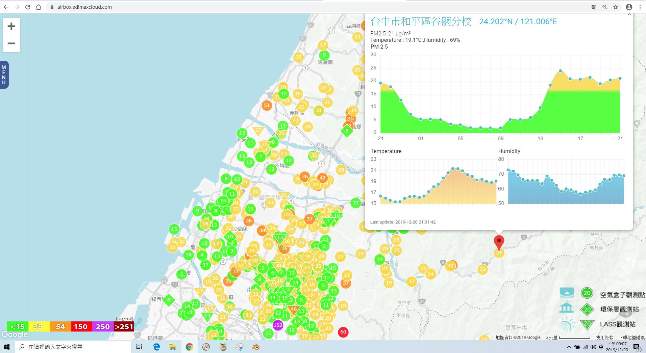Open Task View in taskbar
The height and width of the screenshot is (353, 646).
pyautogui.click(x=139, y=347)
